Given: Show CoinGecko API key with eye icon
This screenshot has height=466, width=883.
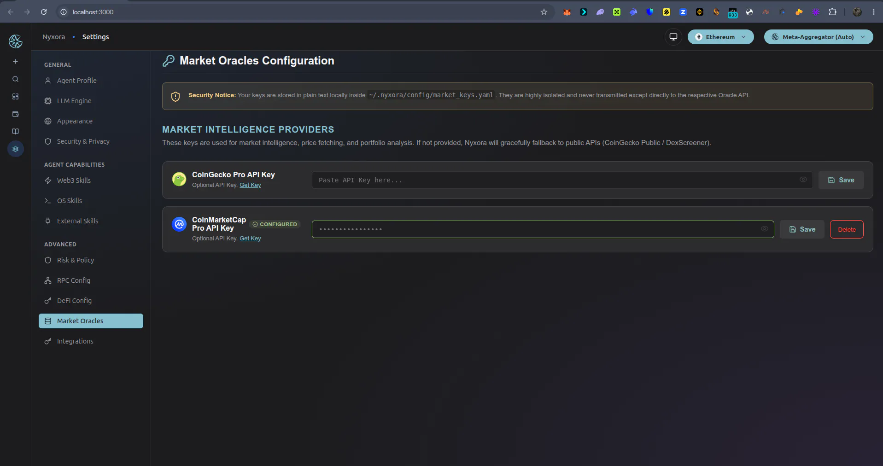Looking at the screenshot, I should (x=803, y=180).
